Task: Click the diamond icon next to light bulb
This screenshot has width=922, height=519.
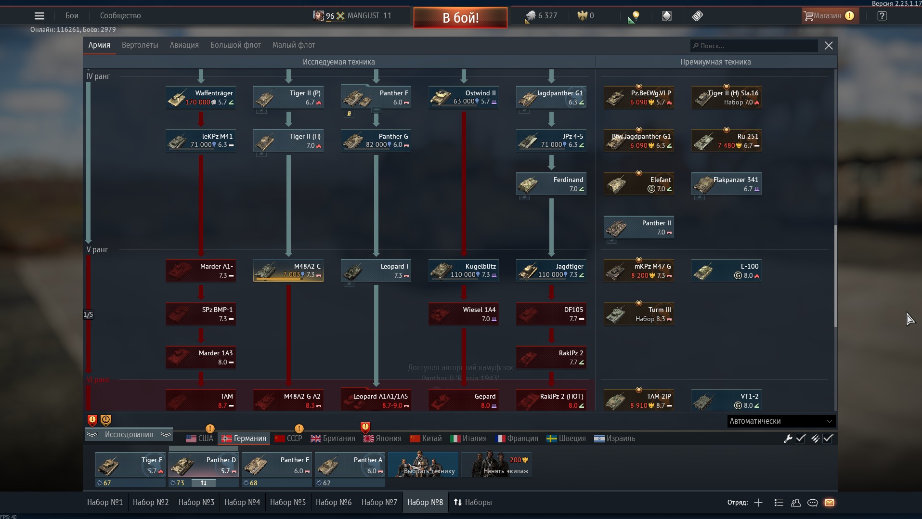Action: pos(666,16)
